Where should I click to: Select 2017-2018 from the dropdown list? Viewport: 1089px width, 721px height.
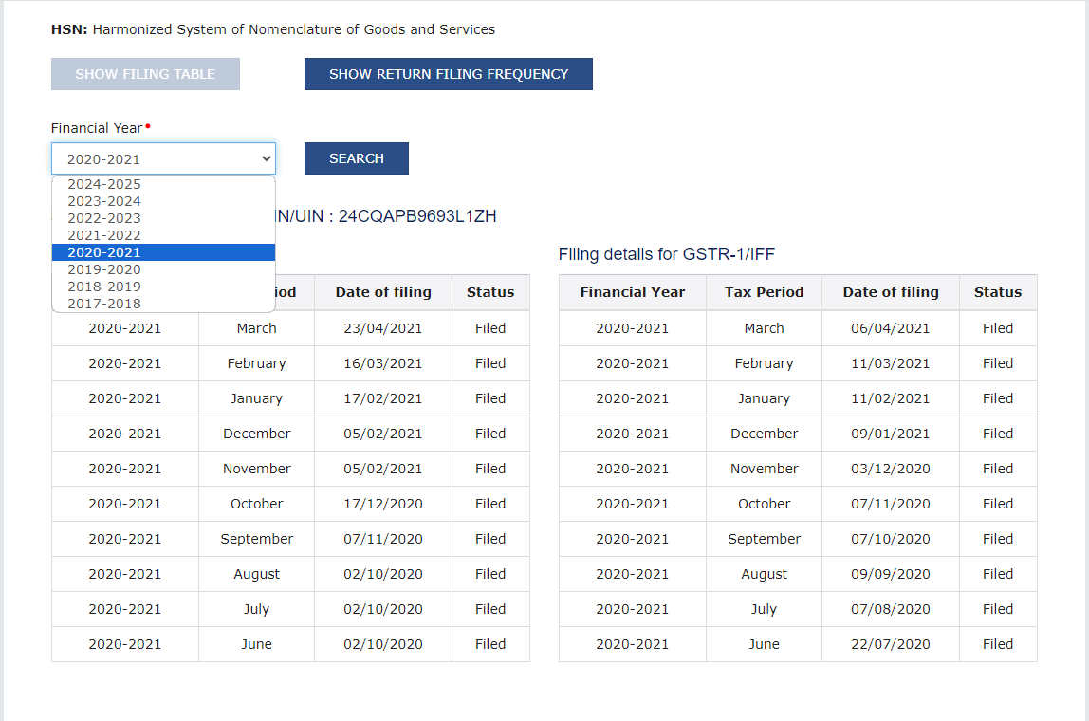[104, 304]
